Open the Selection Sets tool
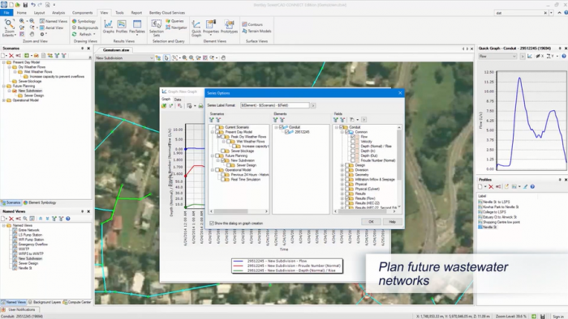This screenshot has height=319, width=568. (157, 28)
